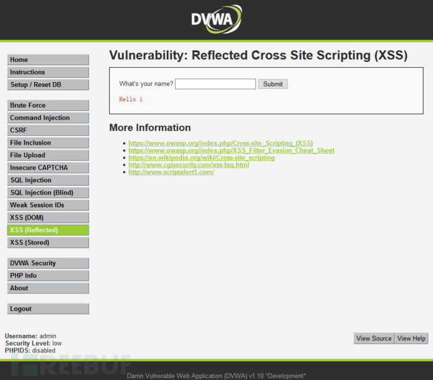
Task: Click the View Source button
Action: pos(374,339)
